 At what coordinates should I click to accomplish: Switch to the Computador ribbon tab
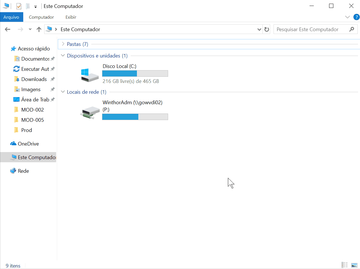pyautogui.click(x=41, y=17)
